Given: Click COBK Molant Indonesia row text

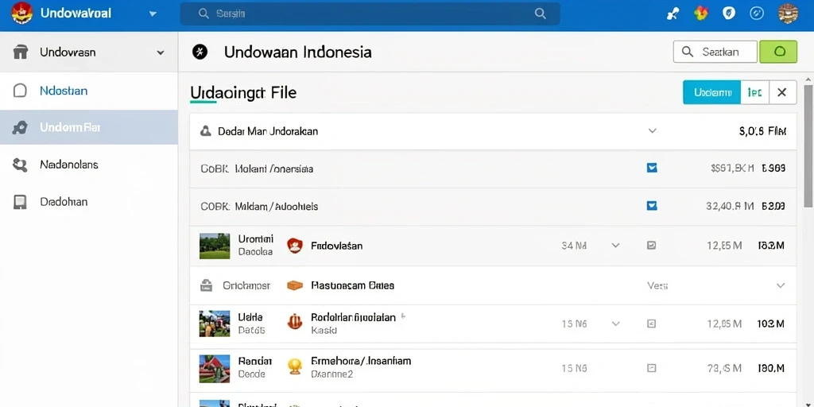Looking at the screenshot, I should pyautogui.click(x=257, y=169).
